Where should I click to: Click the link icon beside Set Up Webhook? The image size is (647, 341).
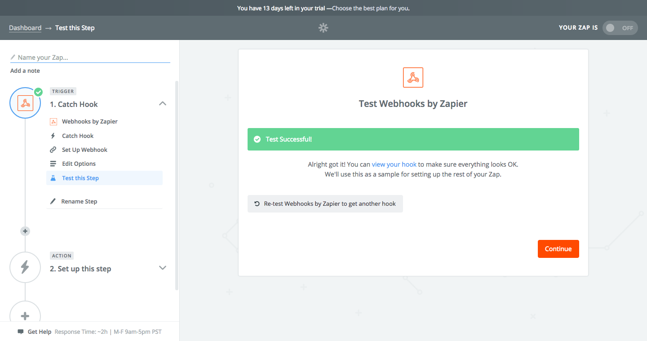click(53, 150)
